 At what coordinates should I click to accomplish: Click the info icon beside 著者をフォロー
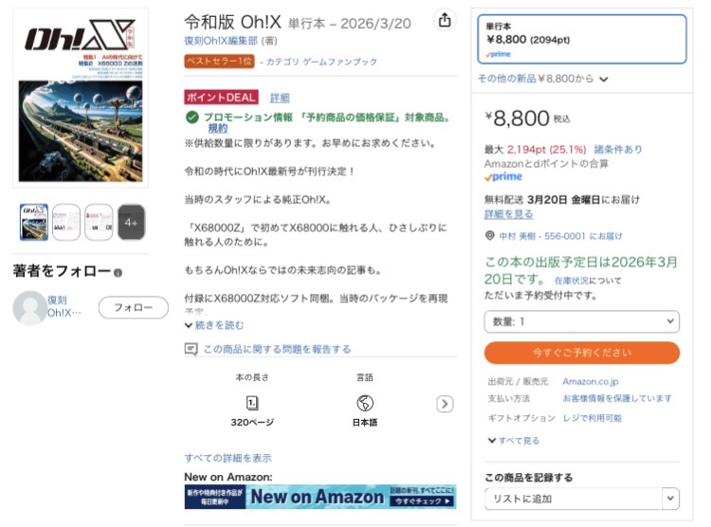coord(118,273)
